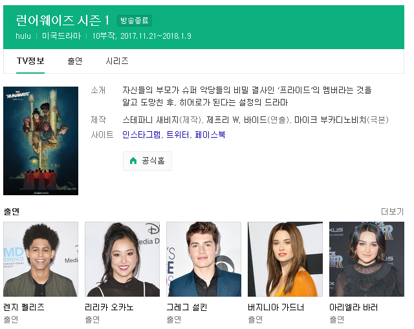Image resolution: width=414 pixels, height=329 pixels.
Task: Switch to the TV정보 tab
Action: tap(30, 61)
